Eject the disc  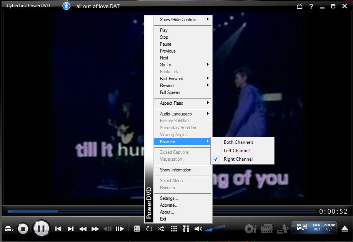(345, 228)
